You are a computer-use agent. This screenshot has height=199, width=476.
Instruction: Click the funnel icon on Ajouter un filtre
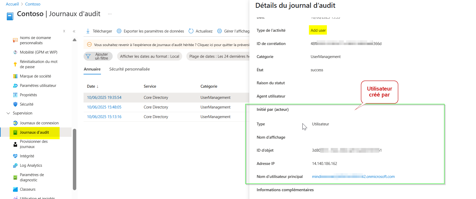pos(88,56)
